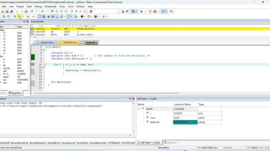Enable/Disable breakpoint with the hollow circle icon
Screen dimensions: 270x151
146,11
